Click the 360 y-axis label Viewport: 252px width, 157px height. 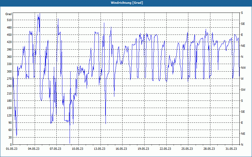(x=9, y=57)
